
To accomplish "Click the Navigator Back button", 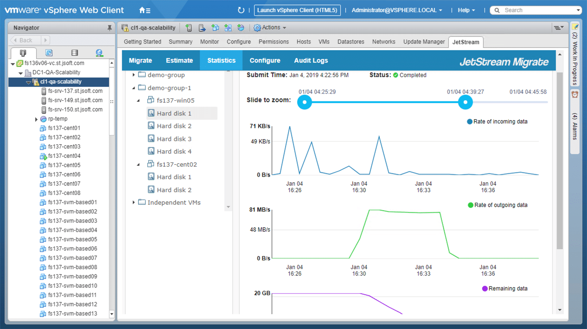I will tap(26, 40).
